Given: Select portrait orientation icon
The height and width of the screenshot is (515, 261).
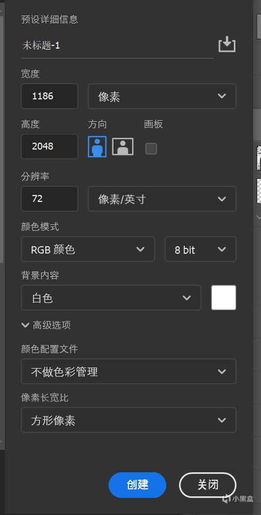Looking at the screenshot, I should point(97,146).
